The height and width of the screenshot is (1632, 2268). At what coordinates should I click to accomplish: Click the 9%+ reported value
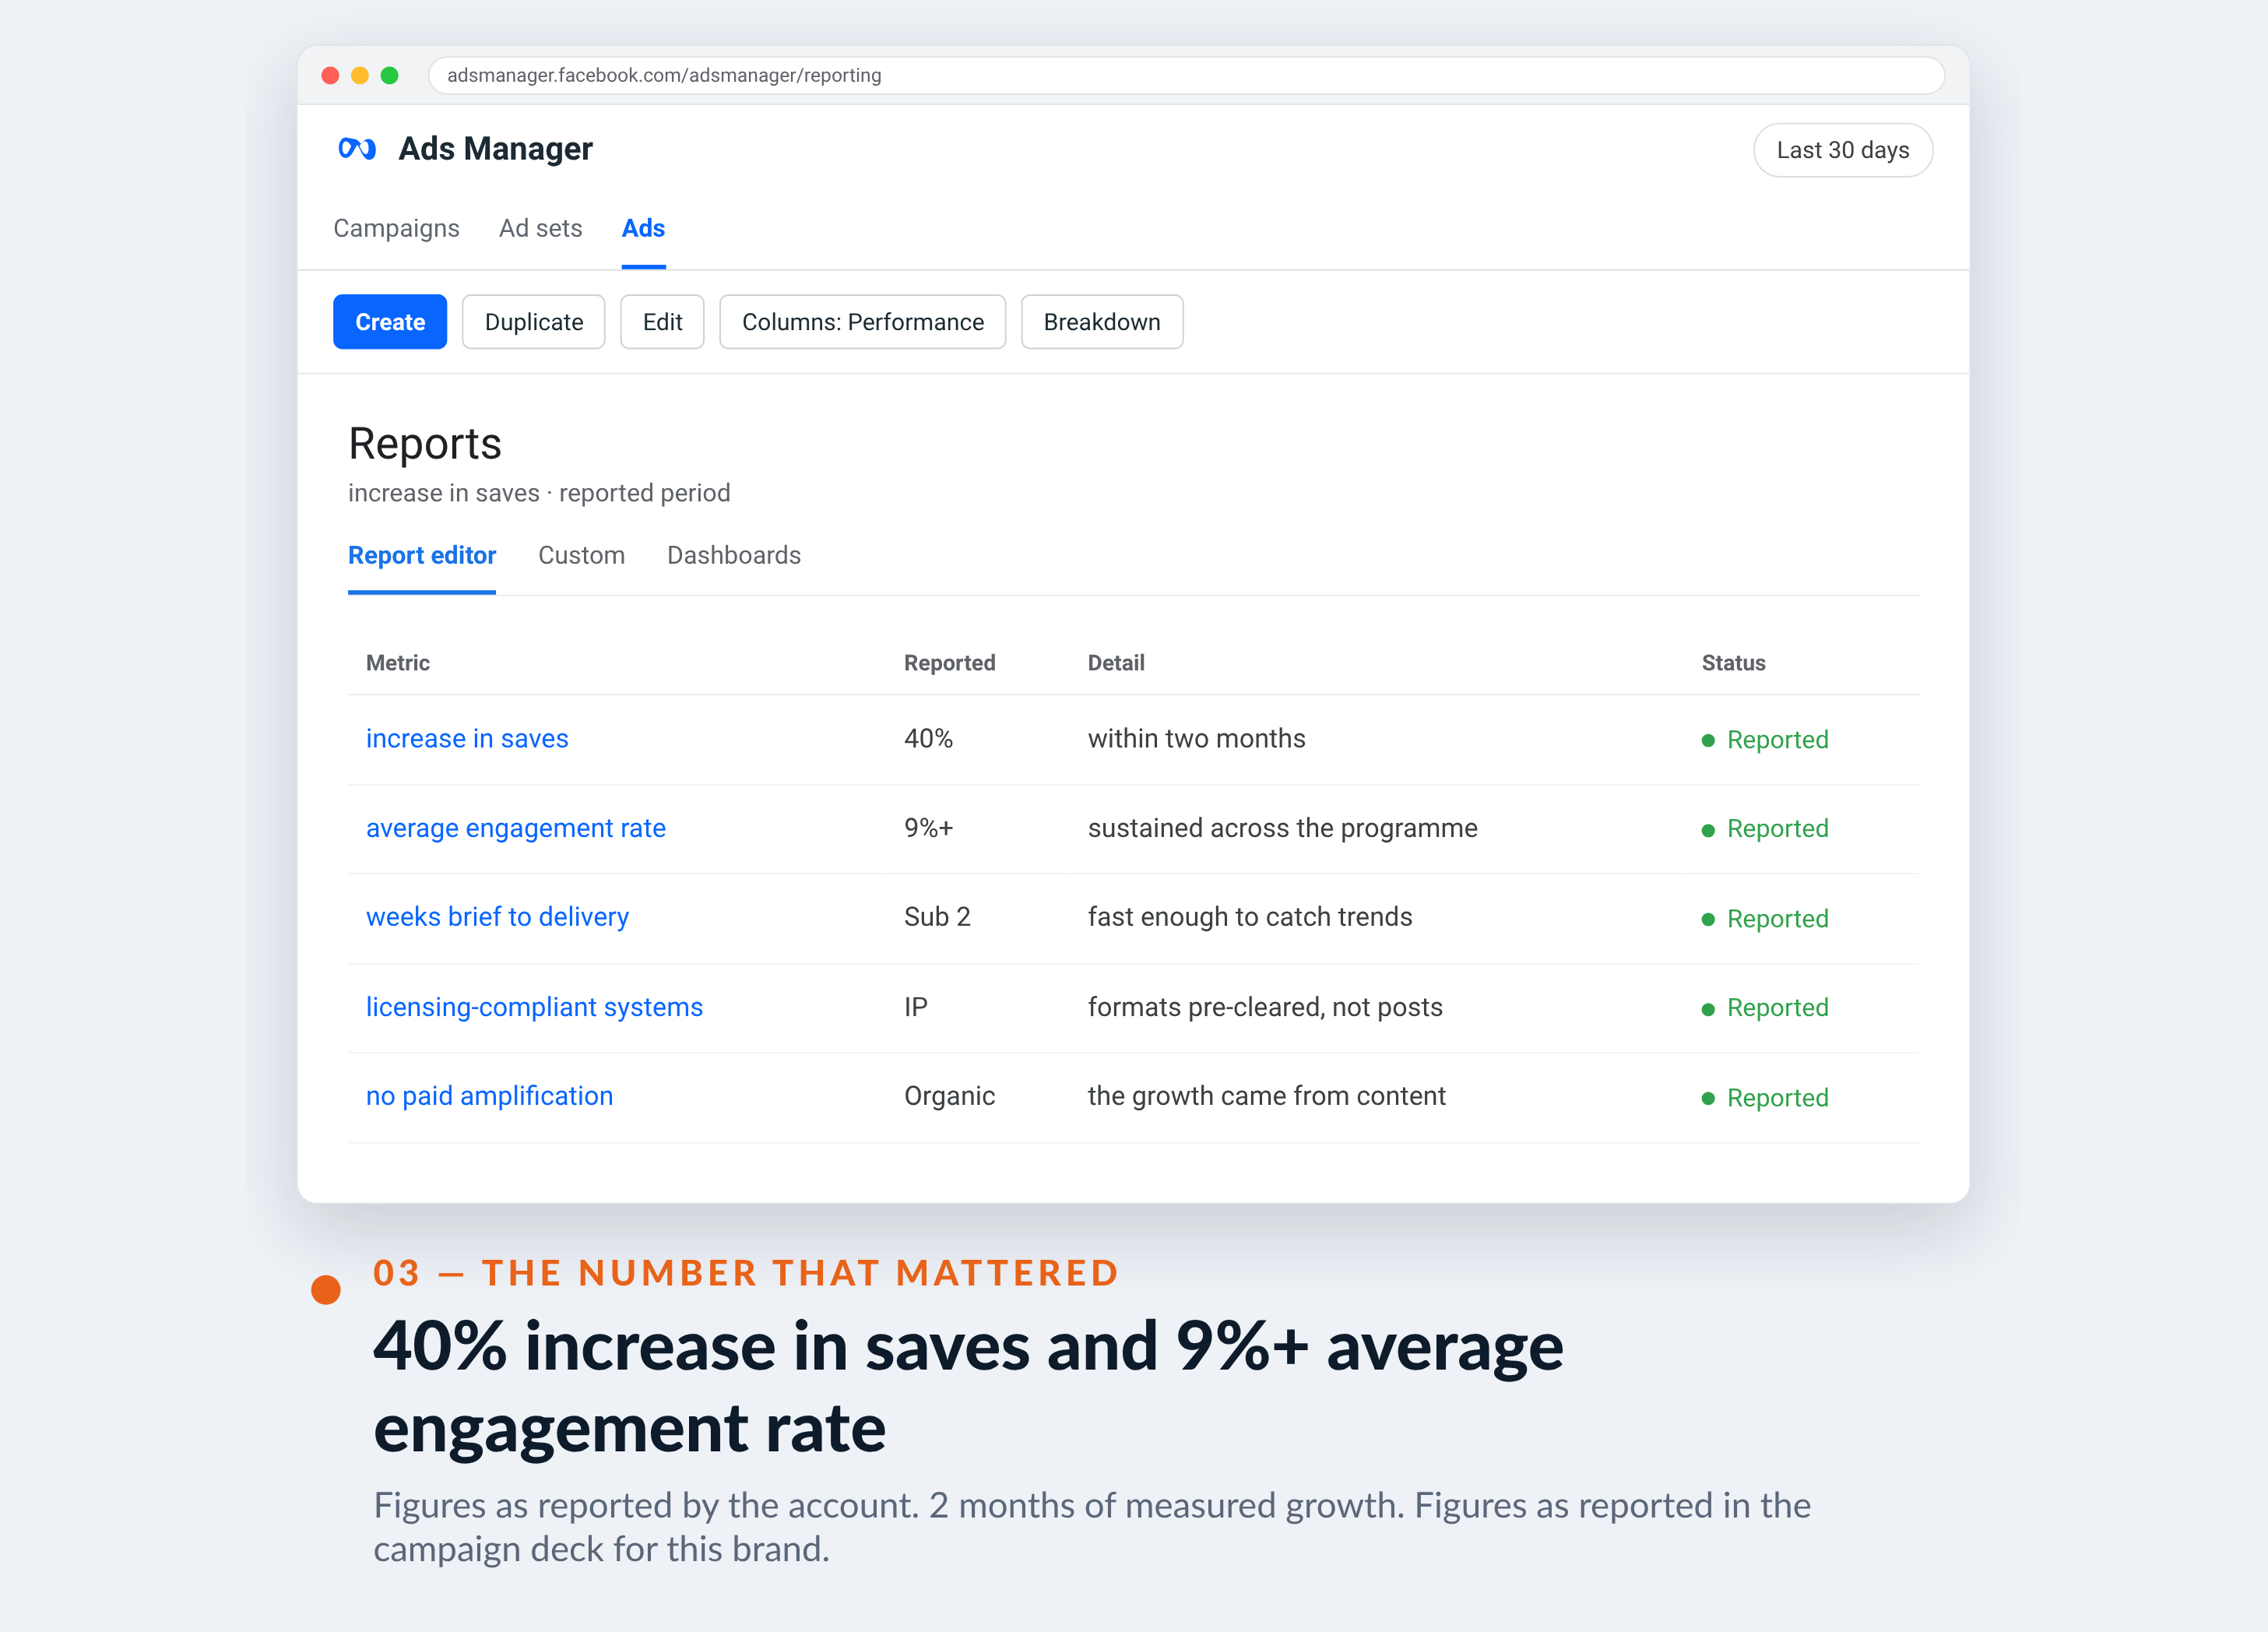(929, 828)
